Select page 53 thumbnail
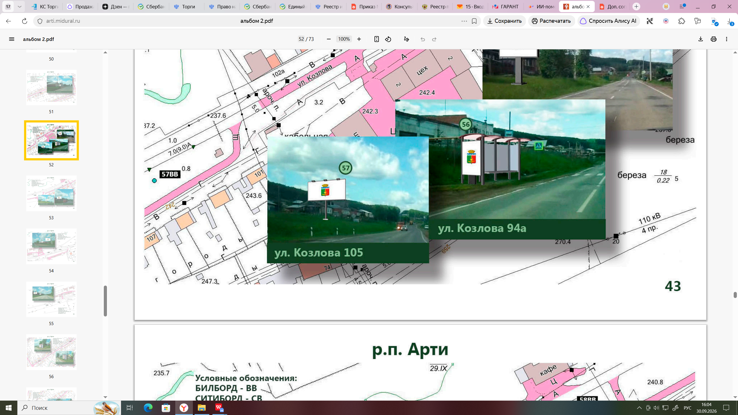738x415 pixels. (x=51, y=193)
